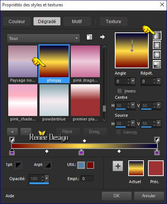The image size is (167, 204).
Task: Click the 1pl foreground color icon
Action: (18, 165)
